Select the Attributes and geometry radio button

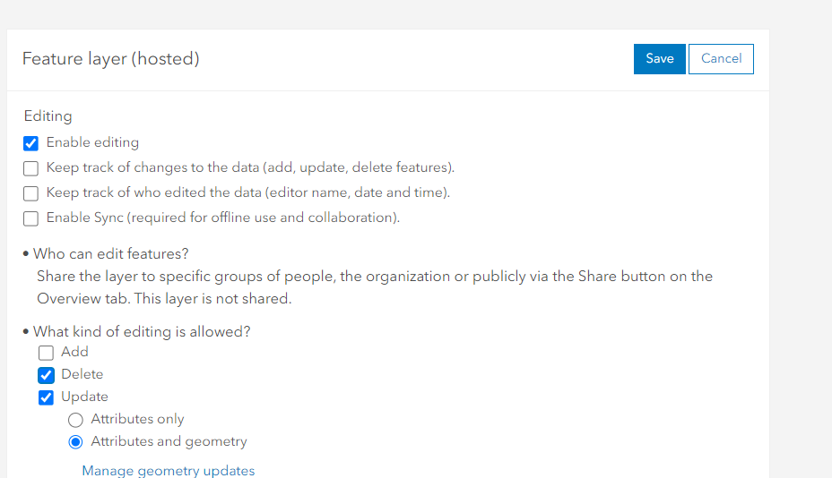pyautogui.click(x=76, y=442)
